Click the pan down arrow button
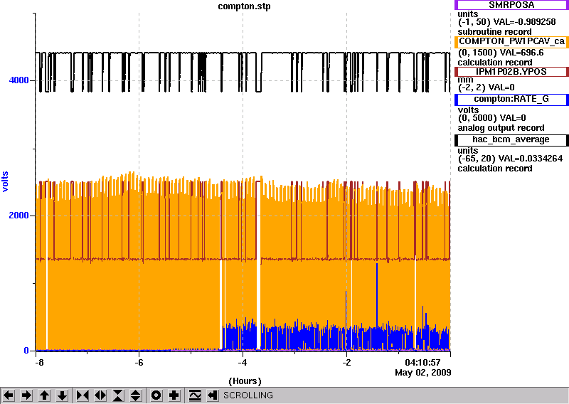569x404 pixels. pyautogui.click(x=63, y=395)
